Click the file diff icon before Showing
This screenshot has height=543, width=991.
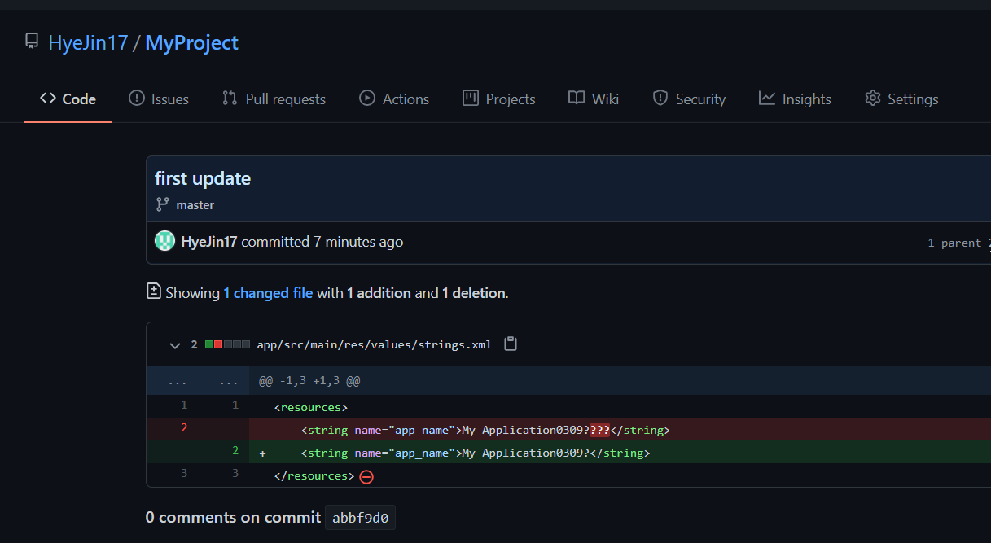coord(153,291)
